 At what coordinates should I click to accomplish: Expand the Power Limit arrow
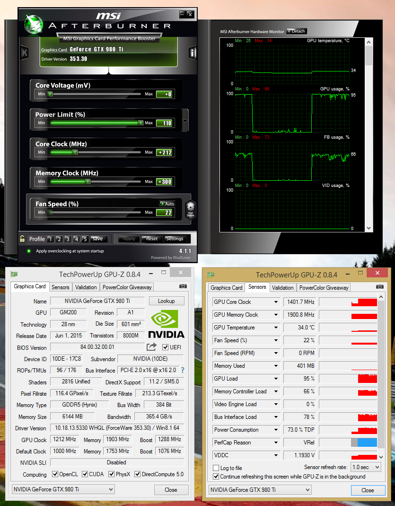click(185, 121)
